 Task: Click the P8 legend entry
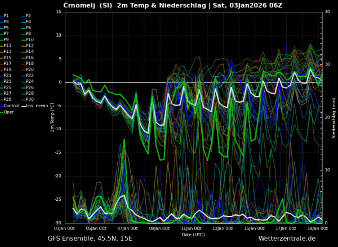coord(26,34)
